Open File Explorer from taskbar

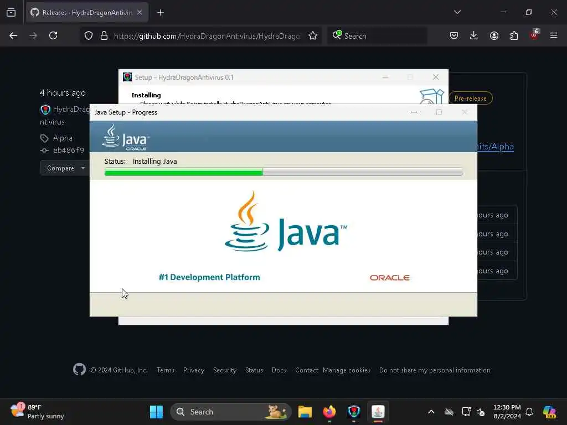(x=305, y=412)
